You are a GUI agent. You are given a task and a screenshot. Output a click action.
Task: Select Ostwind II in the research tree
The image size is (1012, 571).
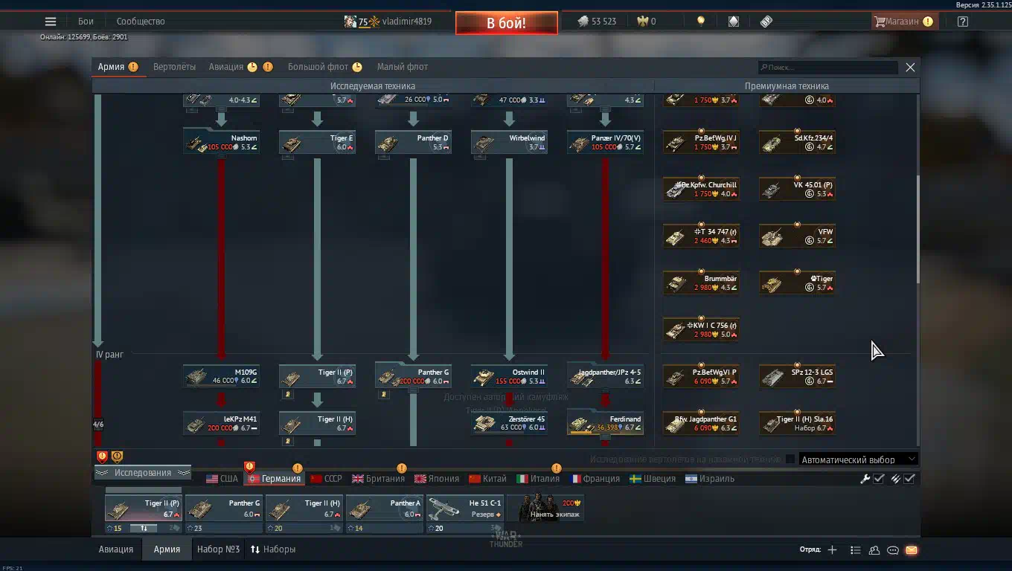(509, 376)
